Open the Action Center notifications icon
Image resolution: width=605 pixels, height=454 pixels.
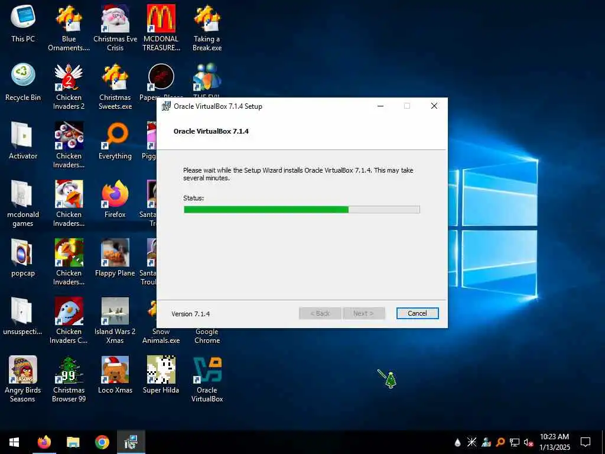pyautogui.click(x=586, y=442)
